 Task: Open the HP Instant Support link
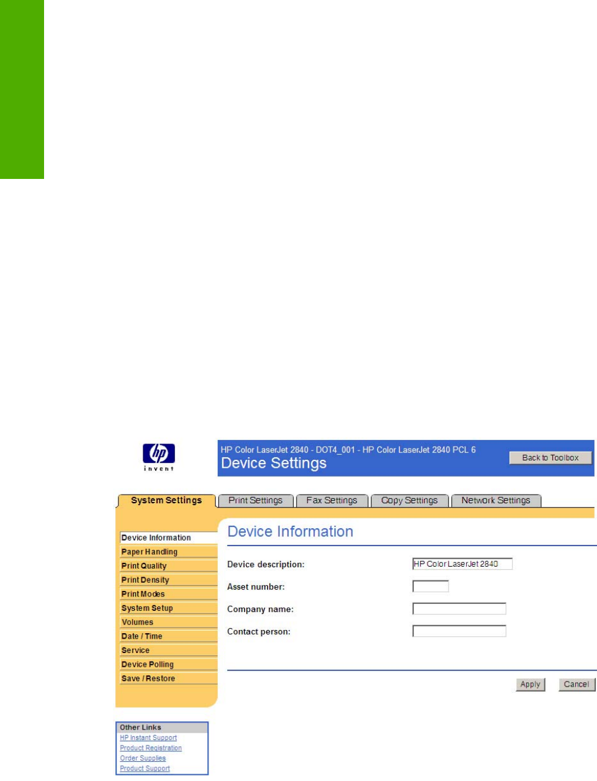tap(148, 738)
